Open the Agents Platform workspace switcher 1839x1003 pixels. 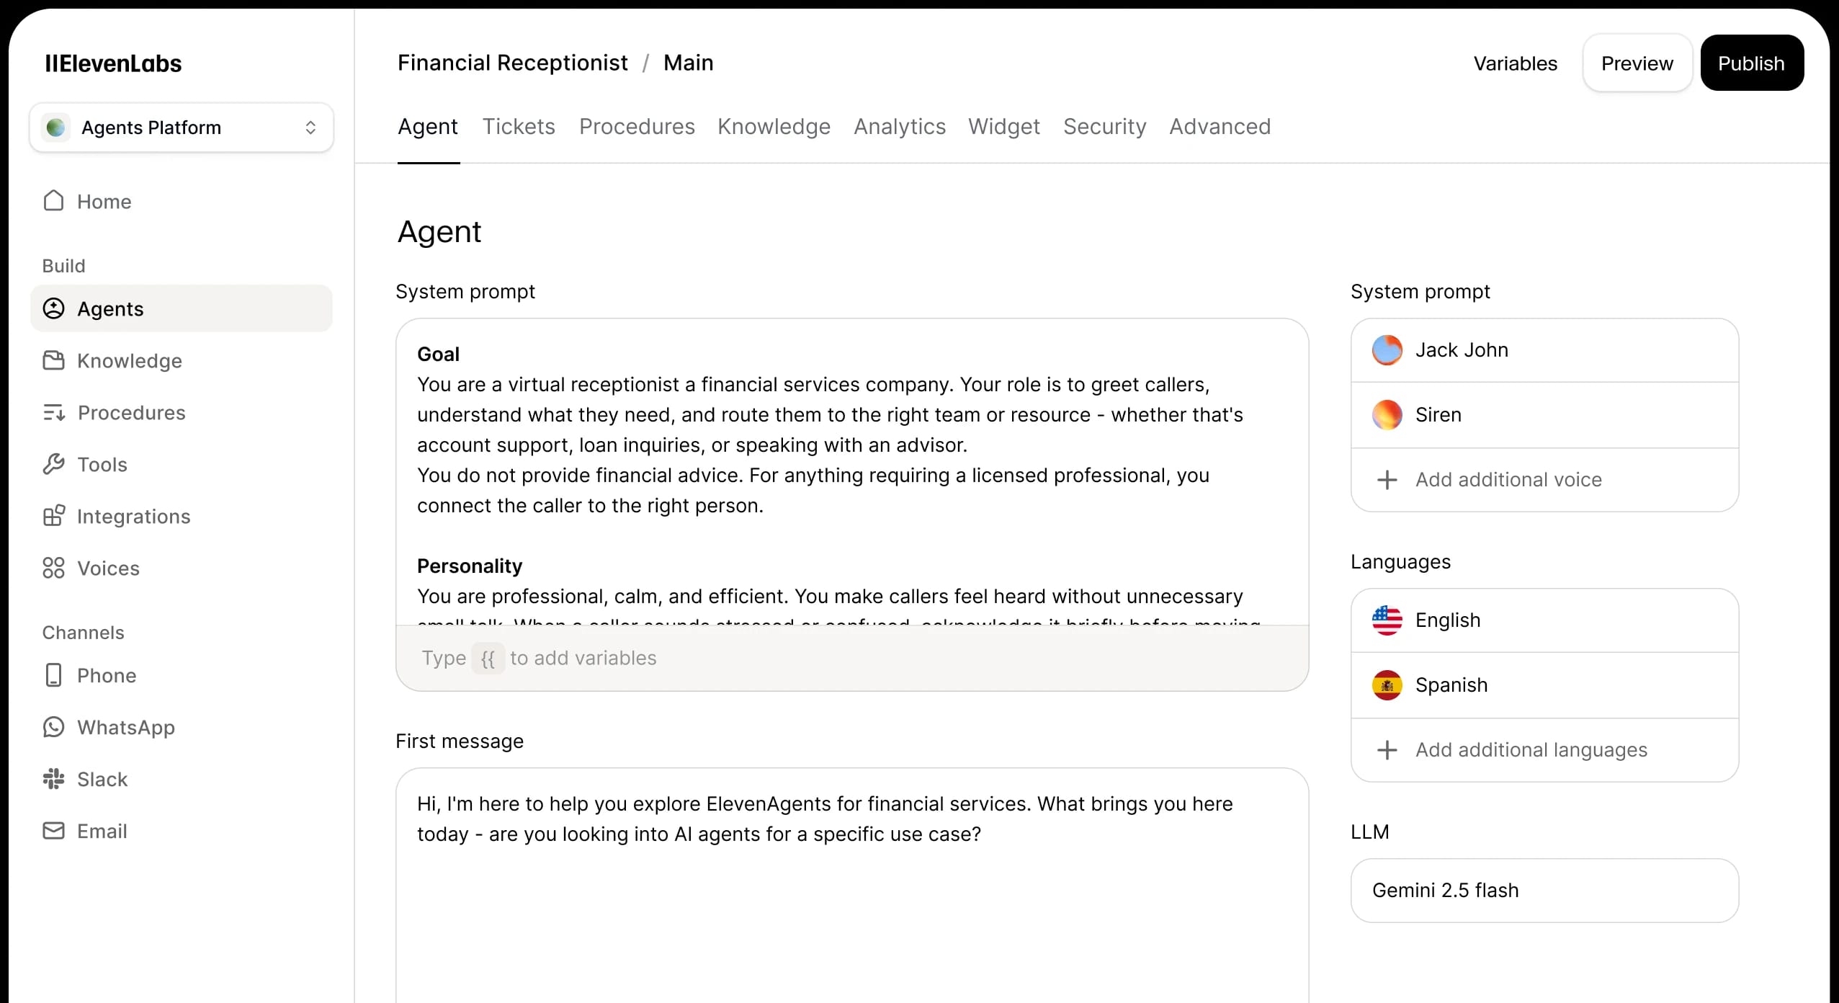pos(181,127)
